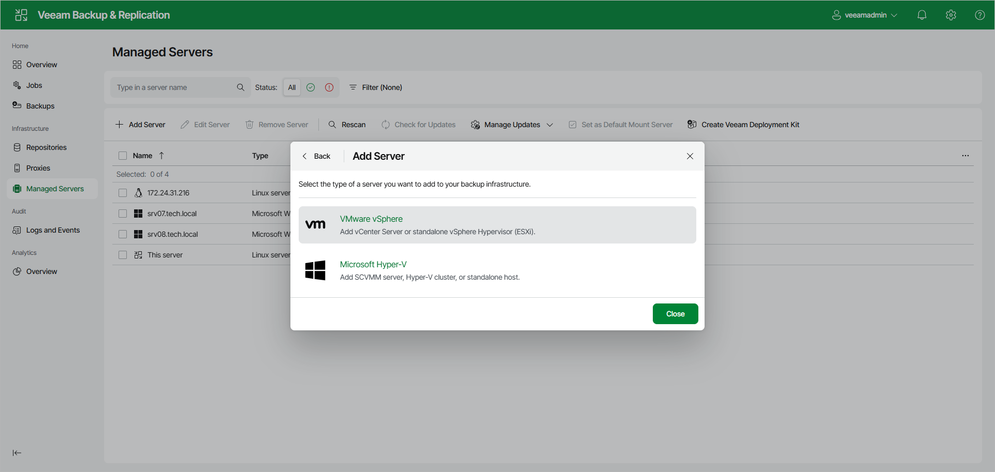Check the box for This server

123,255
